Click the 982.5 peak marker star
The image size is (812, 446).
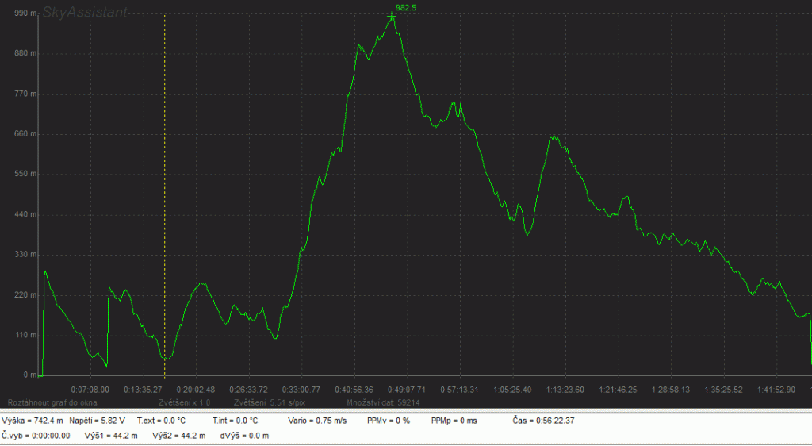[x=392, y=17]
